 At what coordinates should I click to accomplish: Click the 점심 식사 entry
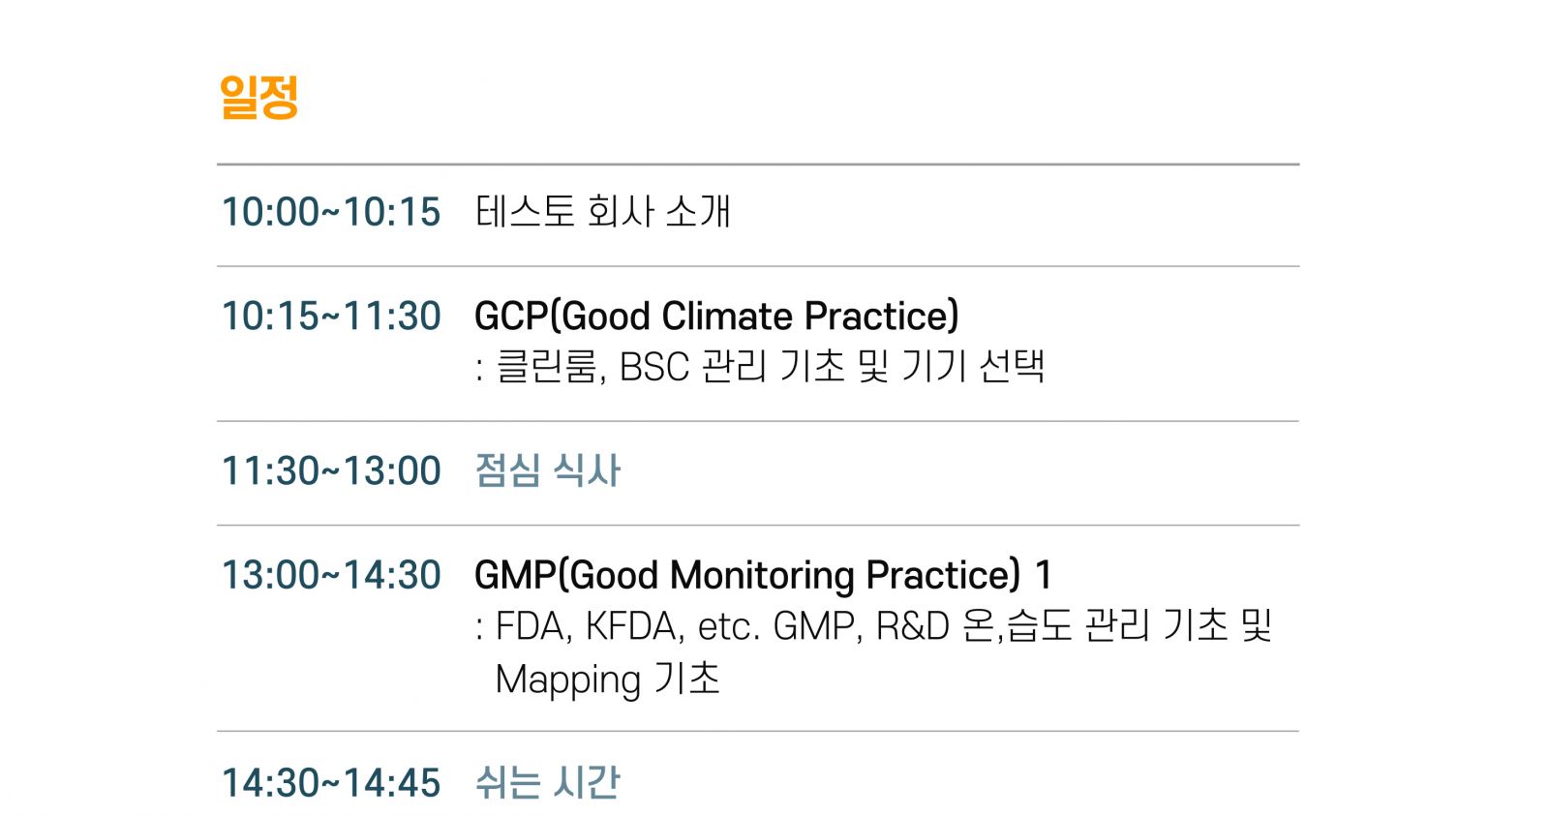[x=547, y=471]
